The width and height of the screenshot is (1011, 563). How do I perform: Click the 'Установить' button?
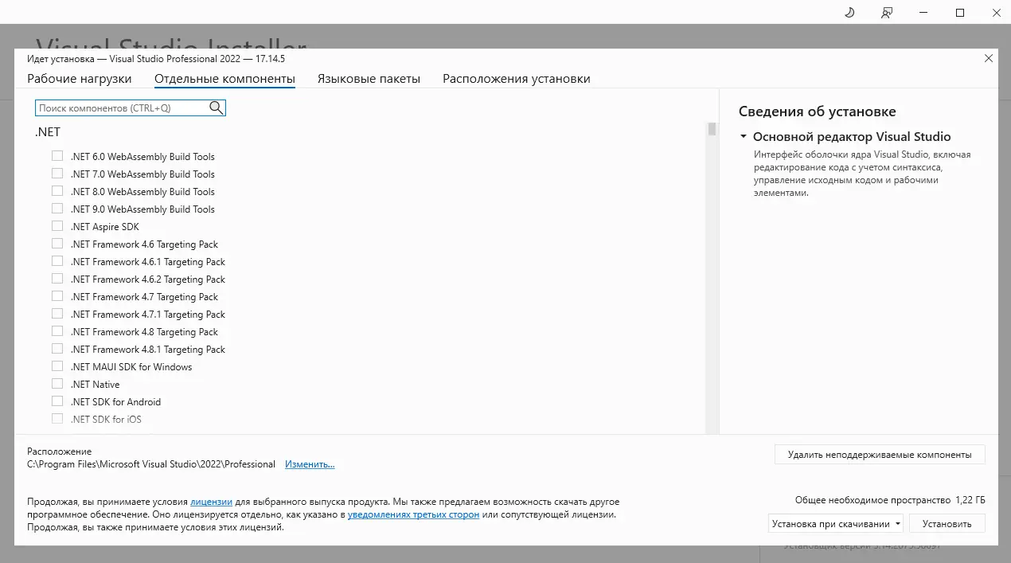[x=947, y=524]
